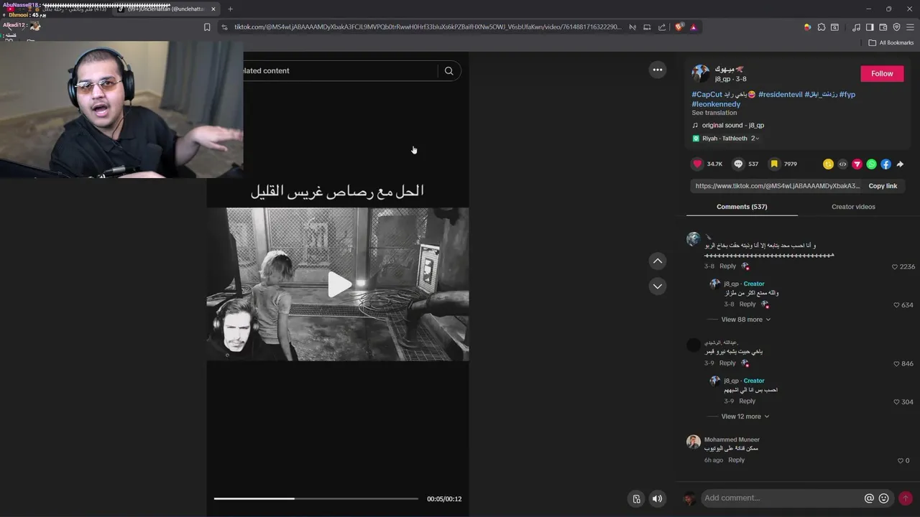Viewport: 920px width, 517px height.
Task: Insert an @ mention in the comment
Action: pos(869,498)
